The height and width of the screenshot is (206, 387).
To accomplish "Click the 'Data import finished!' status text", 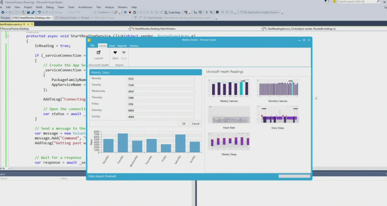I will pyautogui.click(x=102, y=176).
